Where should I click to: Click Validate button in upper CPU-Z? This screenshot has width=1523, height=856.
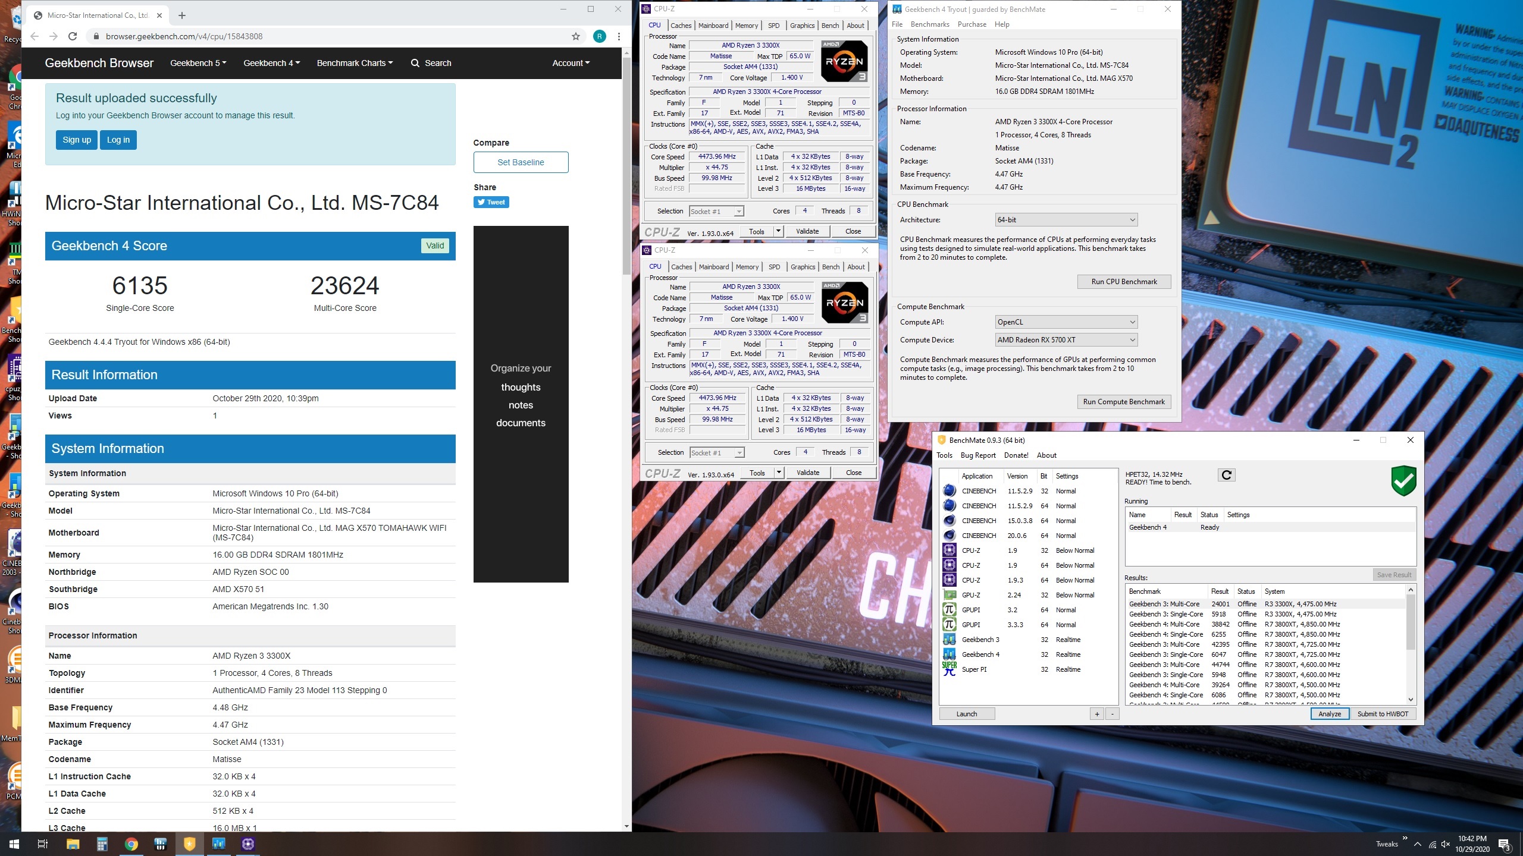(x=807, y=231)
